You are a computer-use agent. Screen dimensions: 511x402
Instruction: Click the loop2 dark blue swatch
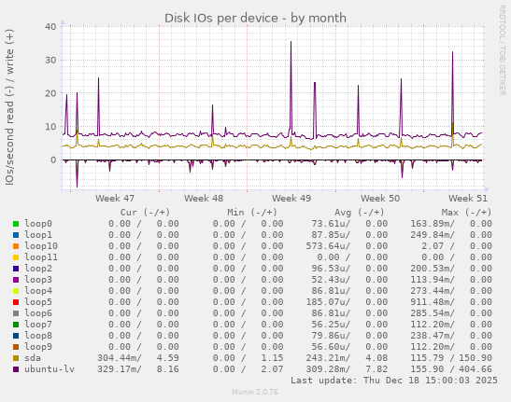16,269
